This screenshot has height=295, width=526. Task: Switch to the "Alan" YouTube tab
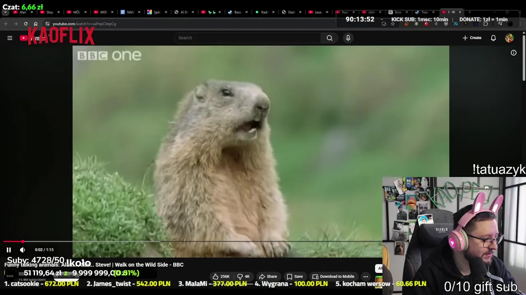tap(23, 12)
